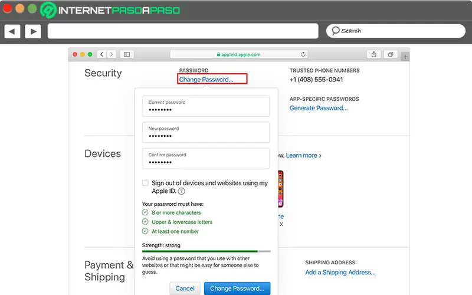Click the blue Change Password... button
Screen dimensions: 472x295
pos(237,289)
